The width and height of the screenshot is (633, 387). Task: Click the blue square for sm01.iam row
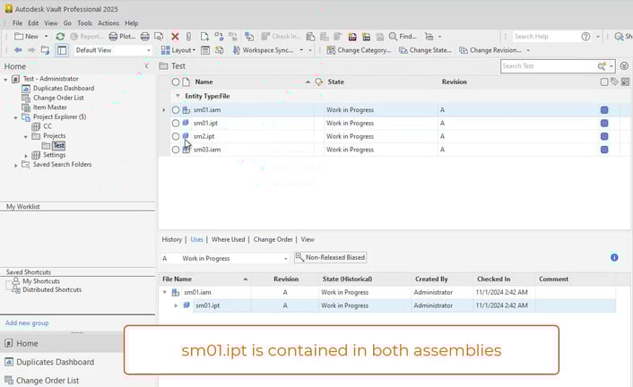(x=604, y=110)
